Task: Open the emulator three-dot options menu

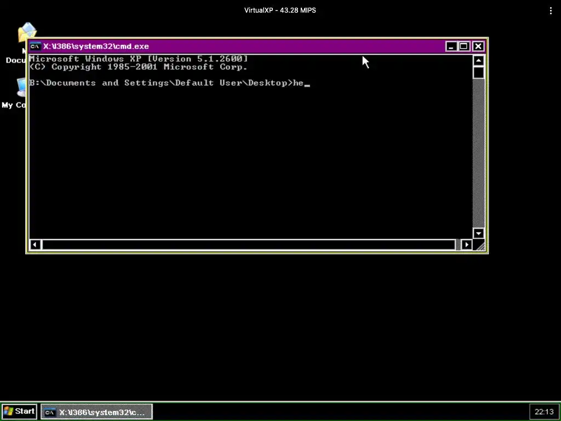Action: pyautogui.click(x=551, y=11)
